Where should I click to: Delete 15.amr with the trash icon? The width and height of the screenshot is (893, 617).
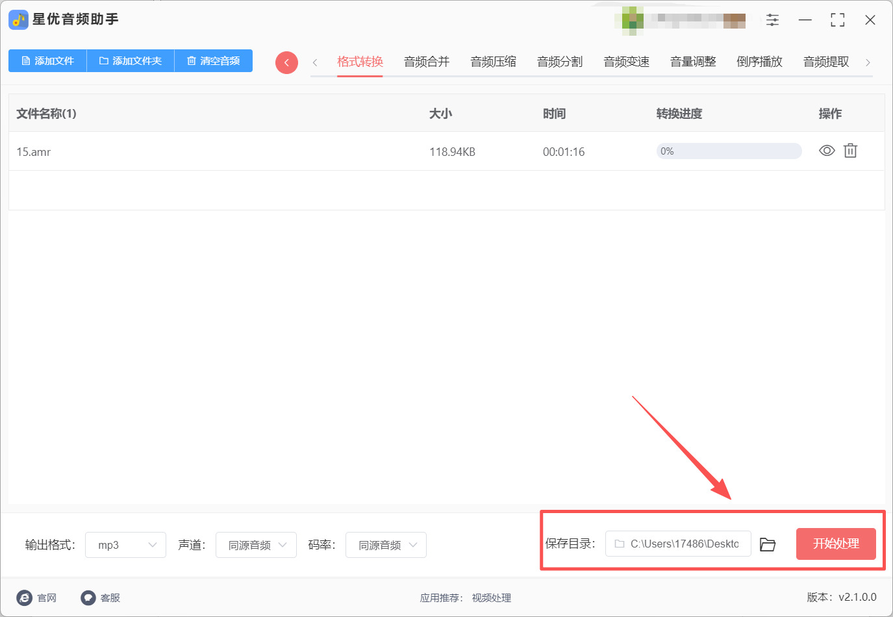point(850,151)
